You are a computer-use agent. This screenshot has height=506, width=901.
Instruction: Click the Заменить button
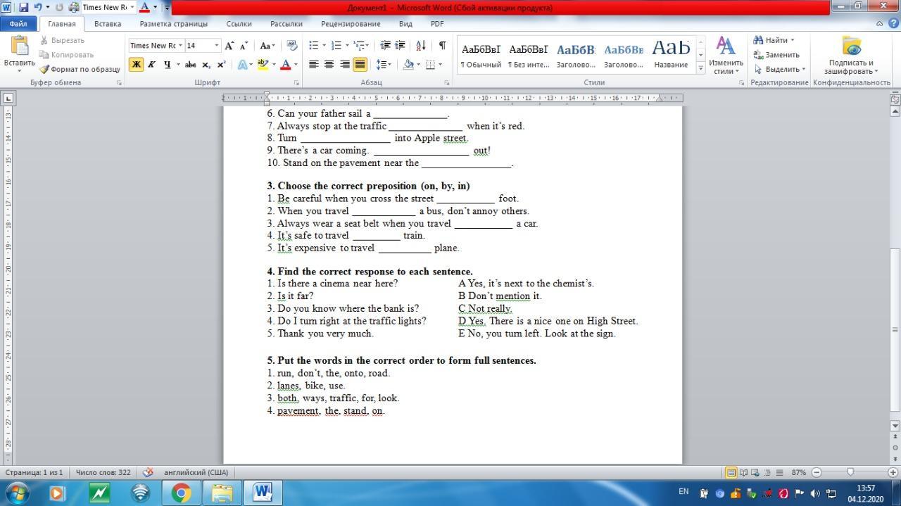coord(776,55)
